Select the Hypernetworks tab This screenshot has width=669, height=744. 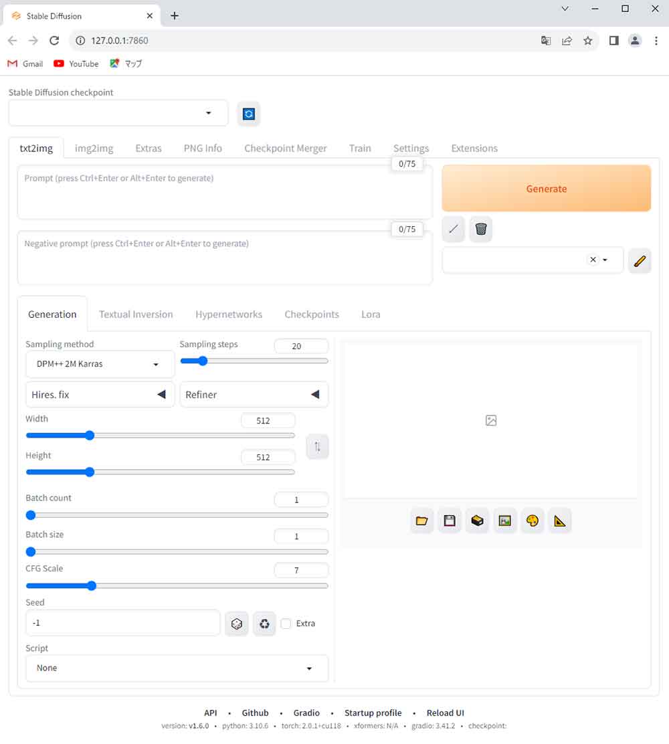pyautogui.click(x=229, y=314)
